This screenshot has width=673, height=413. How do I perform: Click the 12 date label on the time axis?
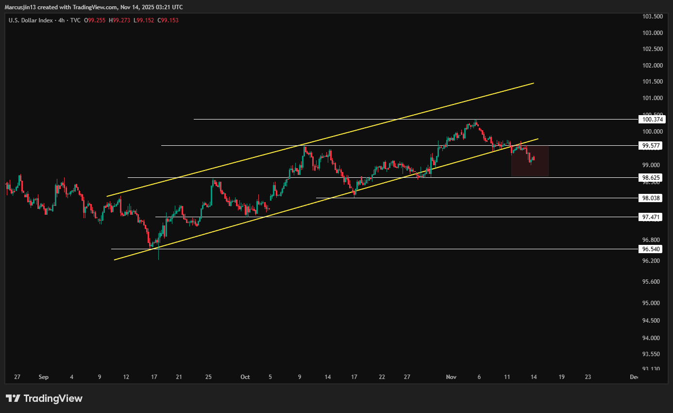coord(126,377)
